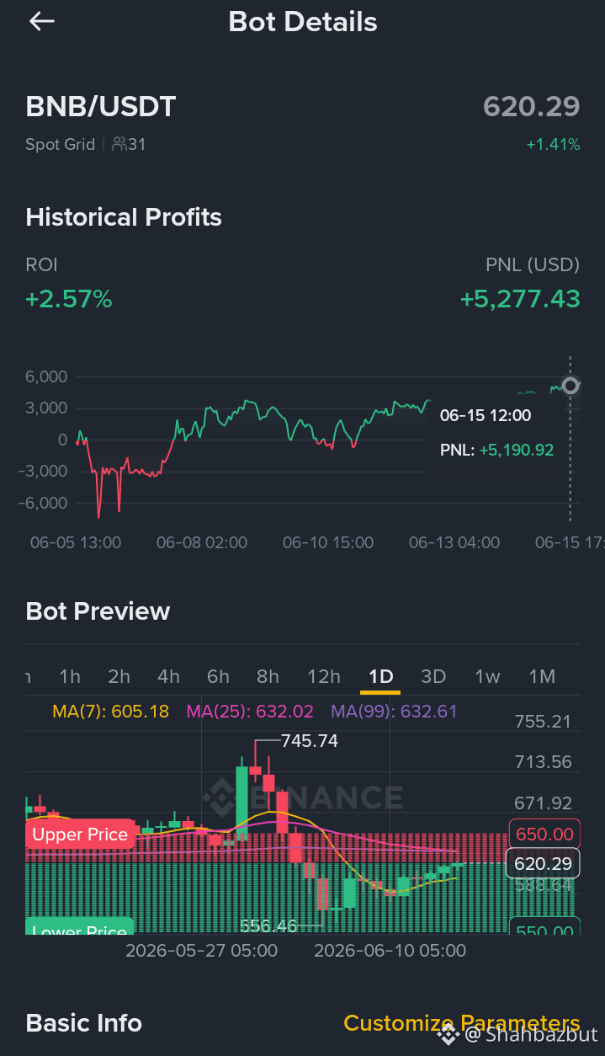Click the +1.41% change value
Image resolution: width=605 pixels, height=1056 pixels.
coord(553,145)
